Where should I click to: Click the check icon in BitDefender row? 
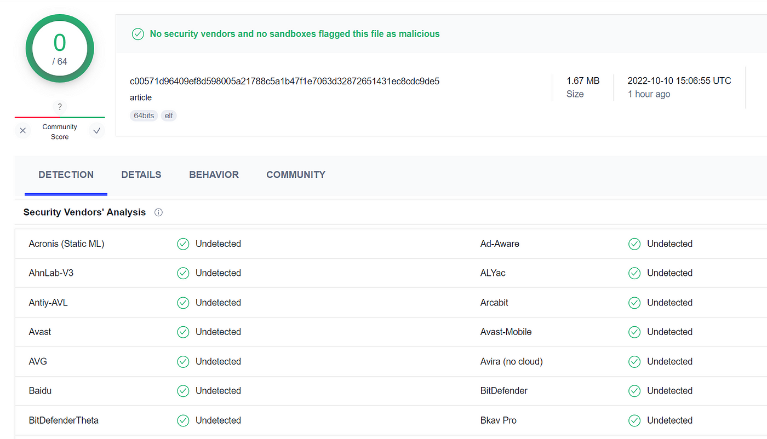coord(634,391)
